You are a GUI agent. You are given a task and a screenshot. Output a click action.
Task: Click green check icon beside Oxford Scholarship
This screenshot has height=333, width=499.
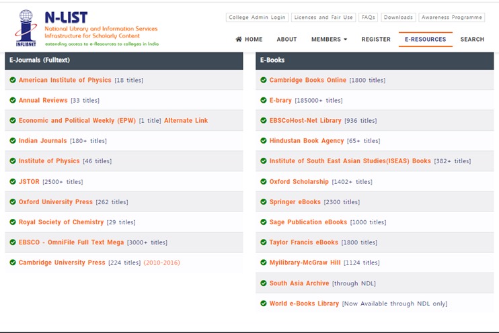264,181
